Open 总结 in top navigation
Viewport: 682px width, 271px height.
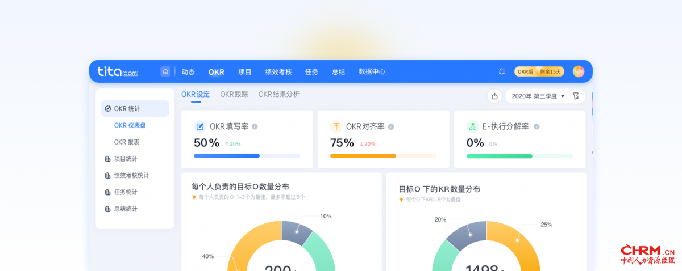tap(339, 71)
